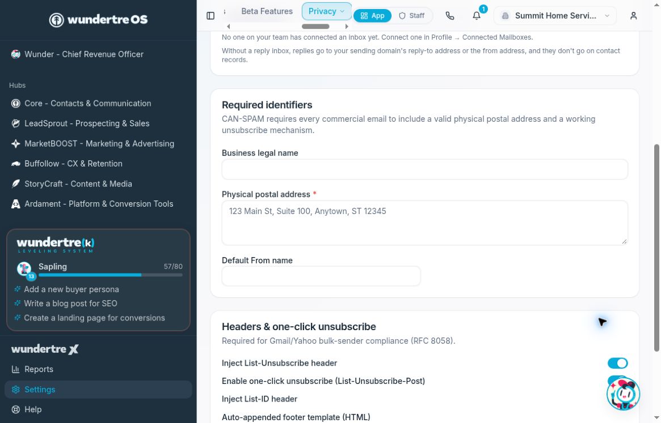Open 'Write a blog post for SEO' task
This screenshot has width=661, height=423.
[x=70, y=304]
